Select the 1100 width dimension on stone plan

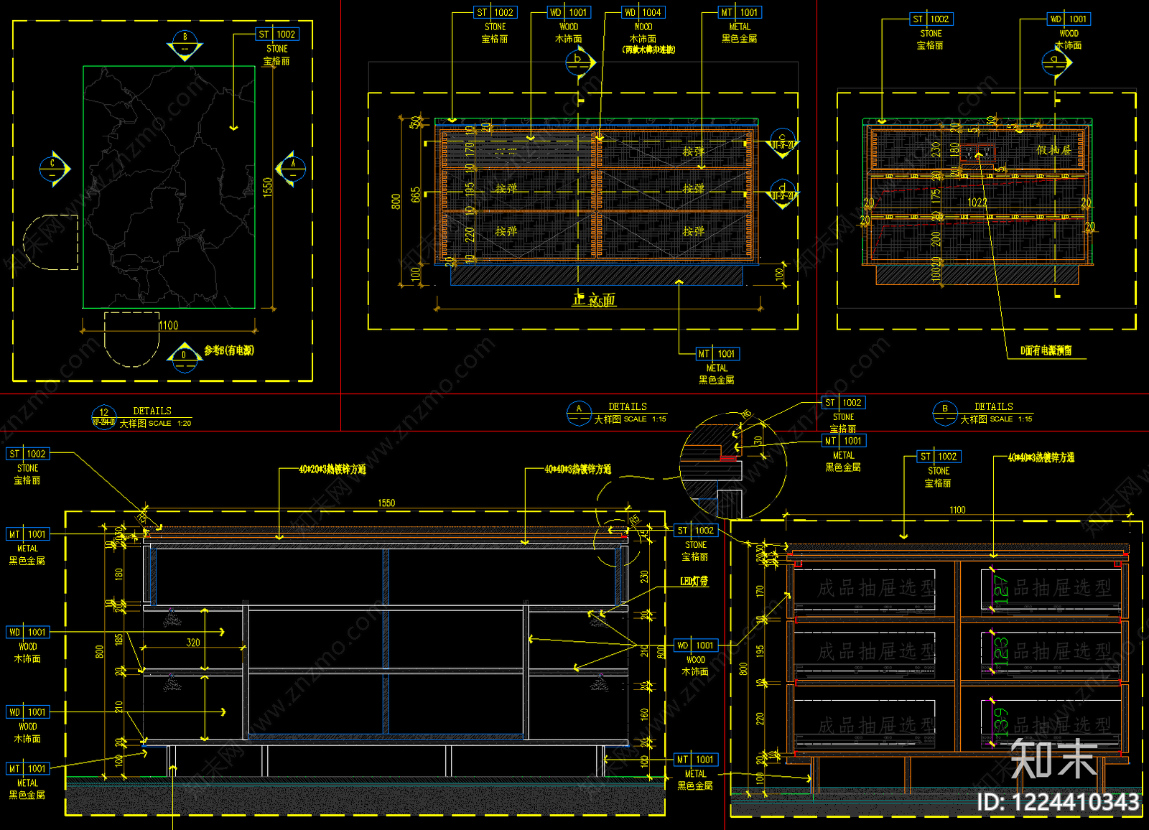click(x=169, y=325)
